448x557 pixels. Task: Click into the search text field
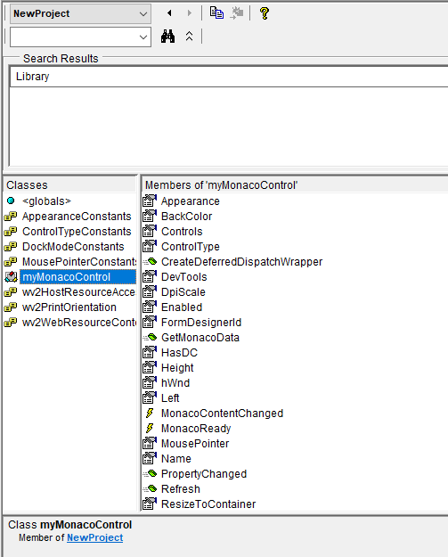[74, 37]
